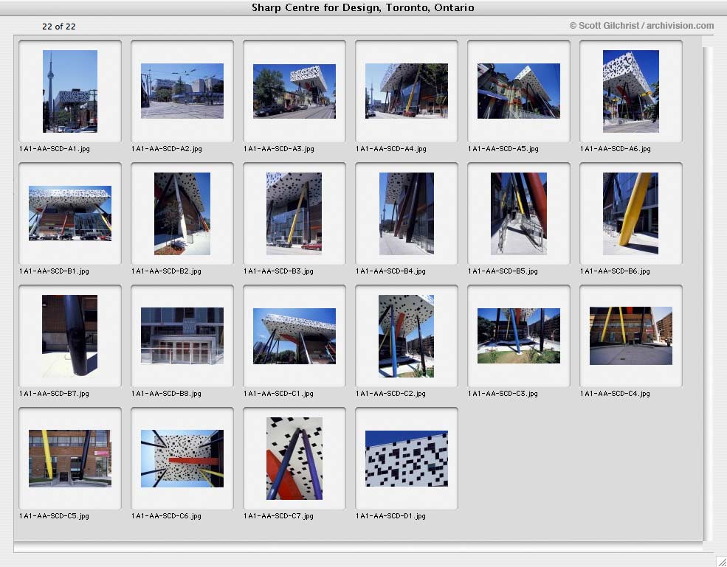727x567 pixels.
Task: Choose thumbnail 1A1-AA-SCD-C2.jpg
Action: pos(406,335)
